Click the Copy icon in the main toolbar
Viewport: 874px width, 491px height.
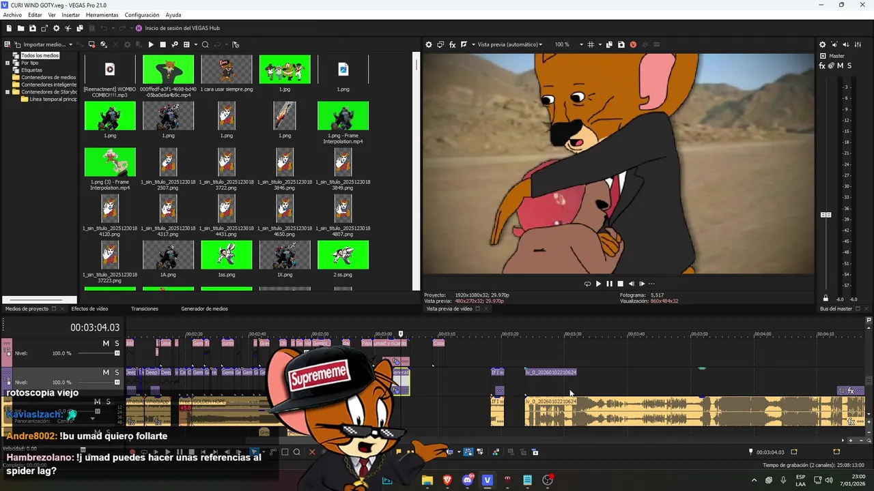point(80,28)
